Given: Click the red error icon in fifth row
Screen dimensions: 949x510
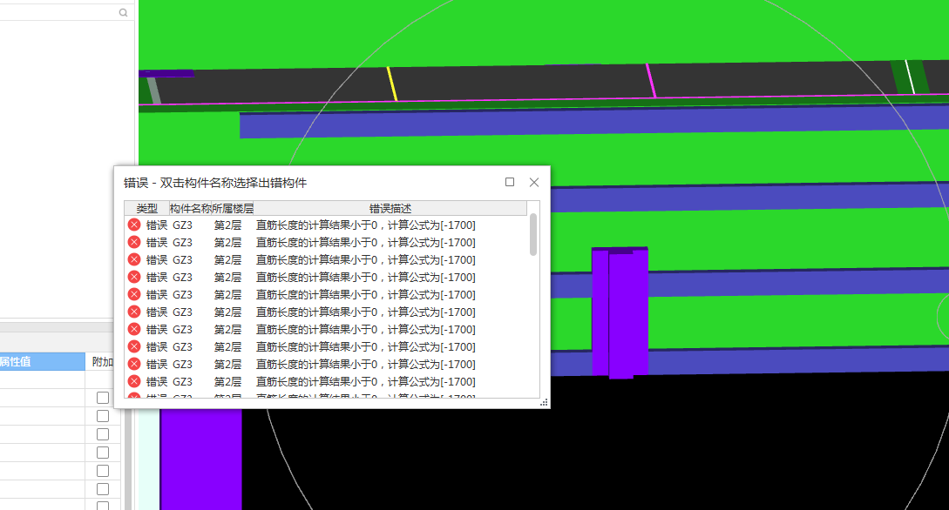Looking at the screenshot, I should click(134, 294).
